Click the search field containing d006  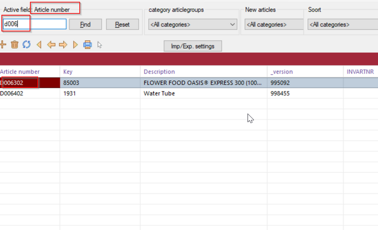click(34, 24)
